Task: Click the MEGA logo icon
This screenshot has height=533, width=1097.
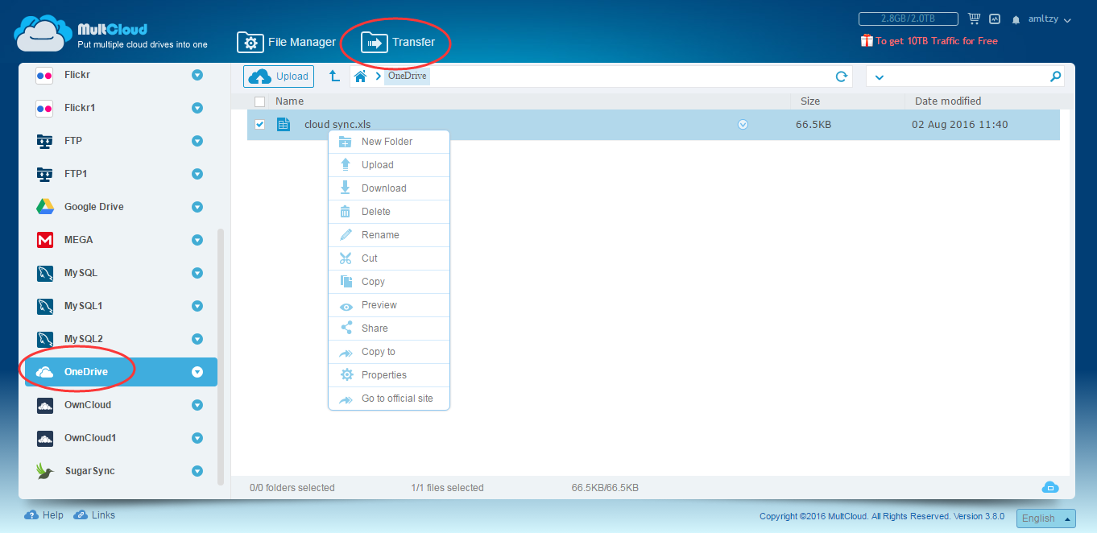Action: (x=45, y=240)
